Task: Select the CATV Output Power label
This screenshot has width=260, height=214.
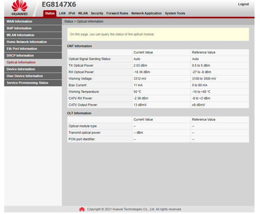Action: click(x=83, y=105)
